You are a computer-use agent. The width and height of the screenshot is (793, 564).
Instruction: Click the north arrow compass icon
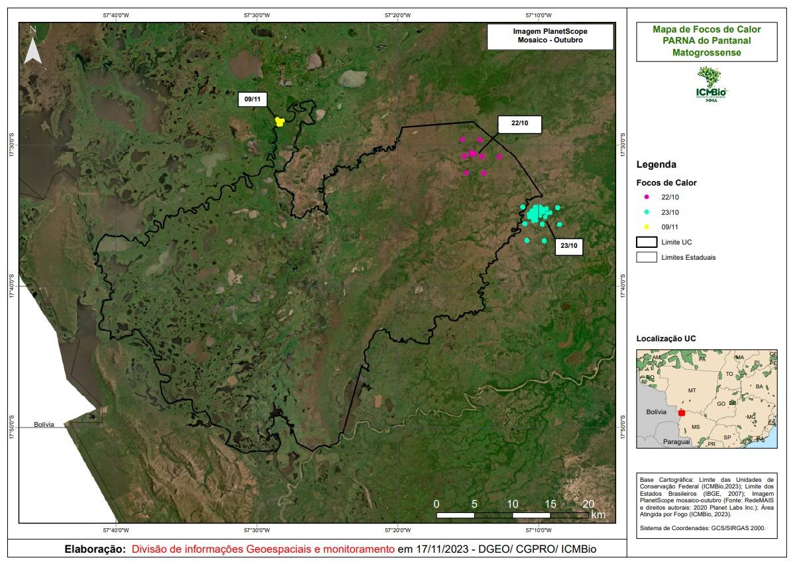[x=32, y=45]
